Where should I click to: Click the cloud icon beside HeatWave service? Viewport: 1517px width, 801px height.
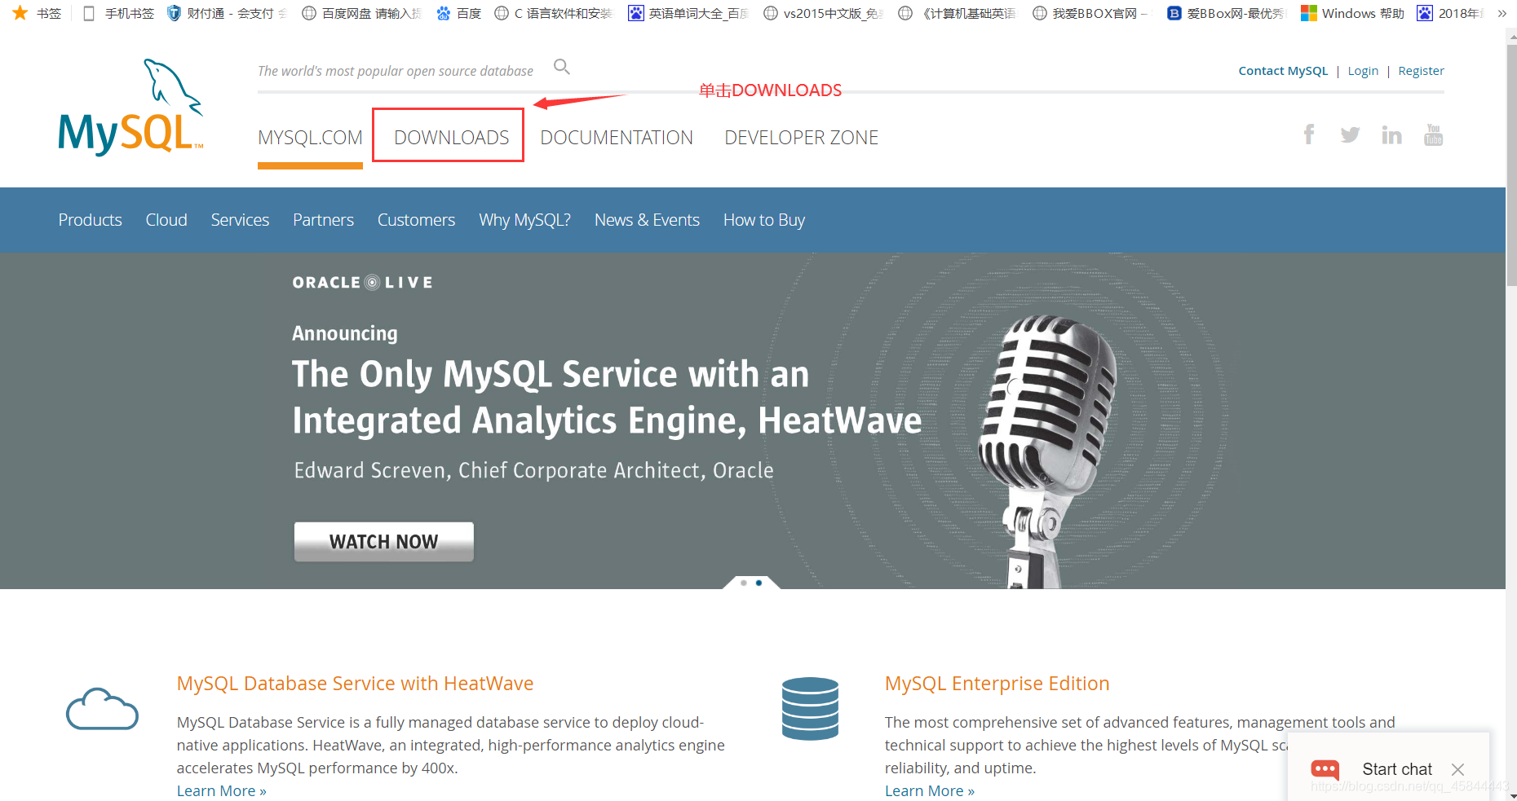click(x=102, y=709)
